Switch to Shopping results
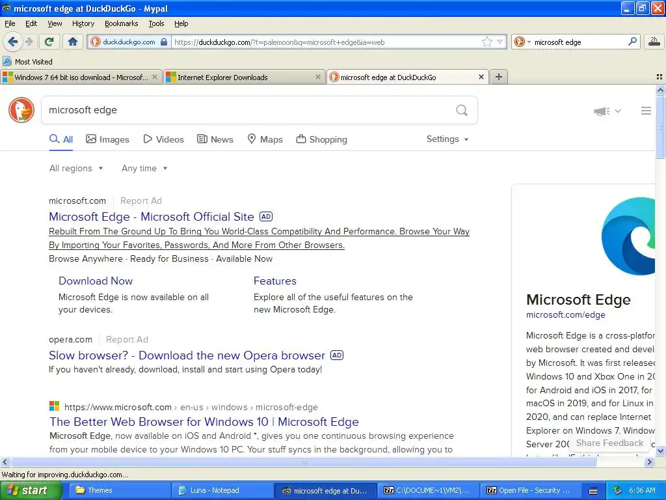The width and height of the screenshot is (666, 500). click(x=321, y=139)
